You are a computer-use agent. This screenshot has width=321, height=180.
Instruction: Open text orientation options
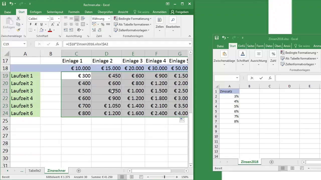point(80,30)
